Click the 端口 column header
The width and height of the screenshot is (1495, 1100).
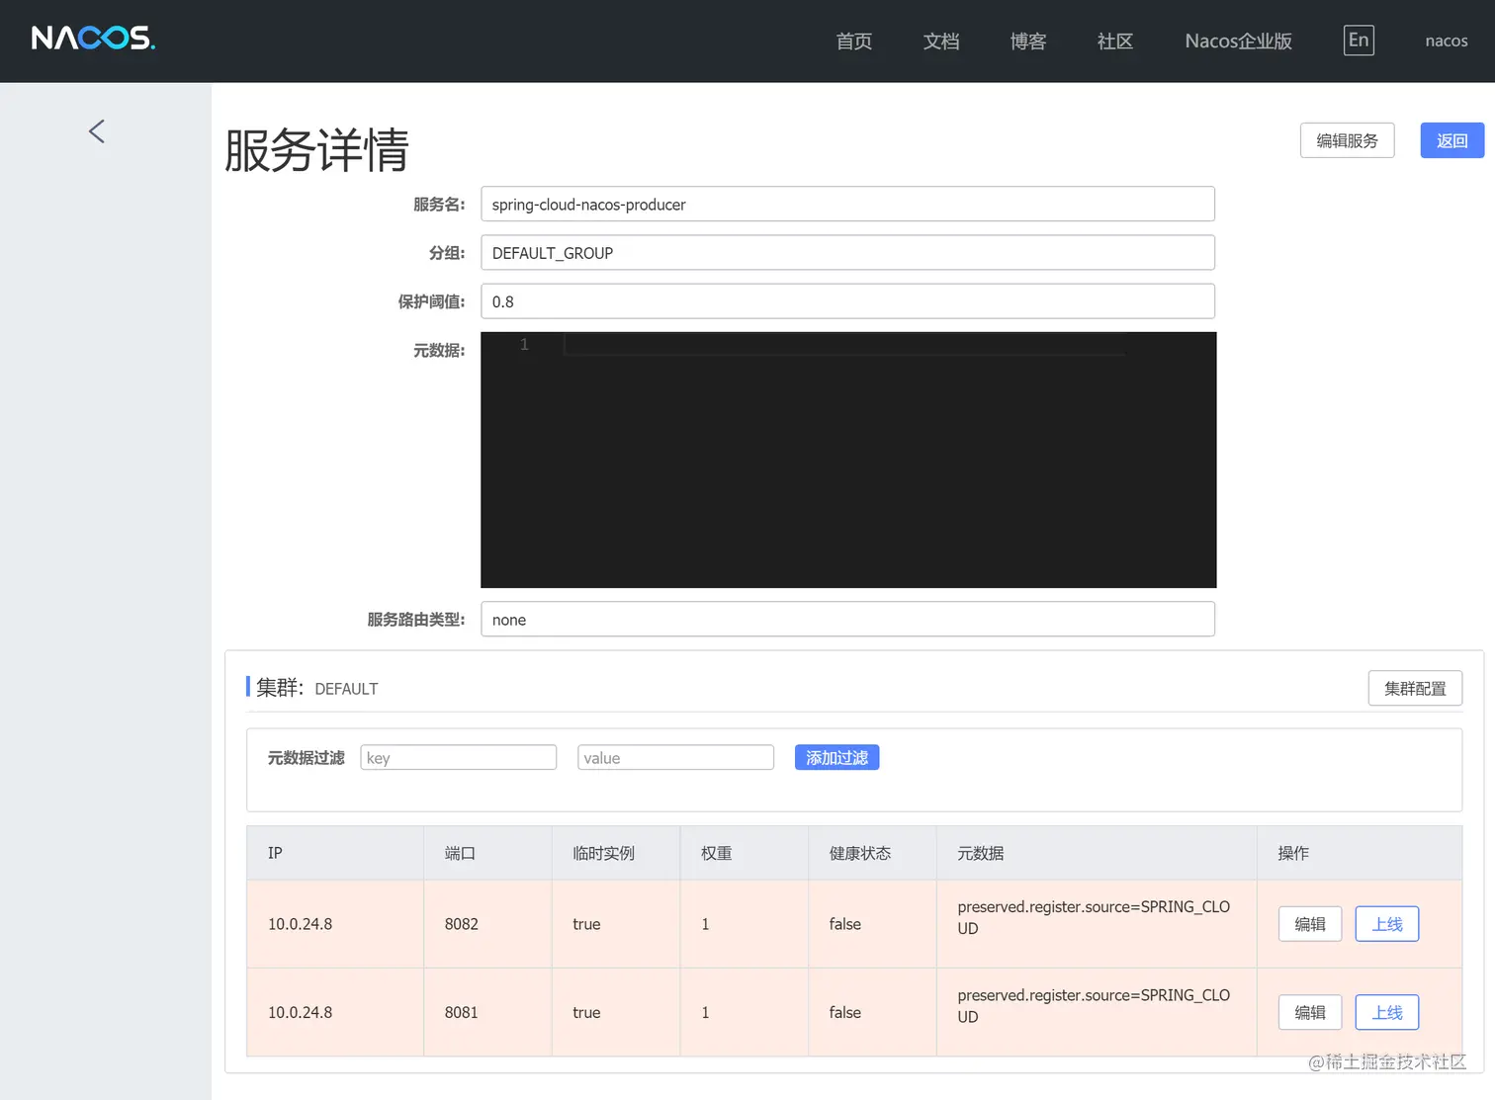[x=487, y=852]
